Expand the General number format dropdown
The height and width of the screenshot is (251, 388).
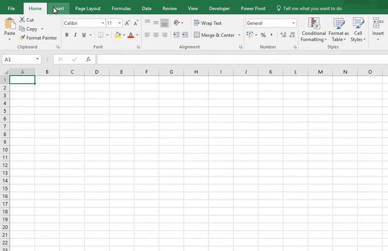pos(293,23)
